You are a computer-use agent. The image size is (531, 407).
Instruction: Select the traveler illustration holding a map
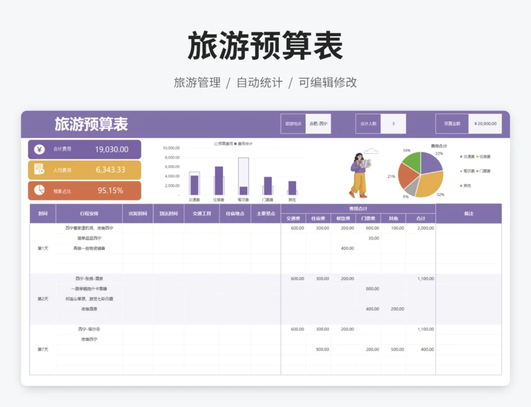(360, 175)
